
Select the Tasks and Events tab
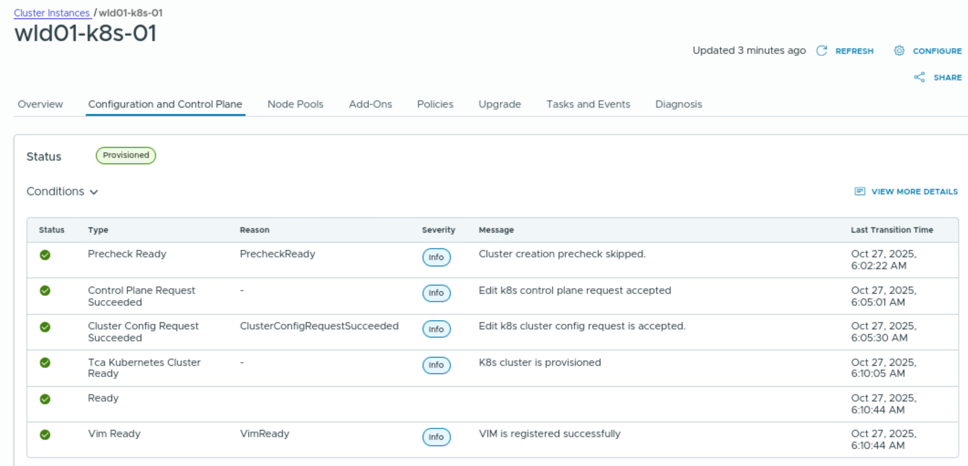click(x=588, y=104)
